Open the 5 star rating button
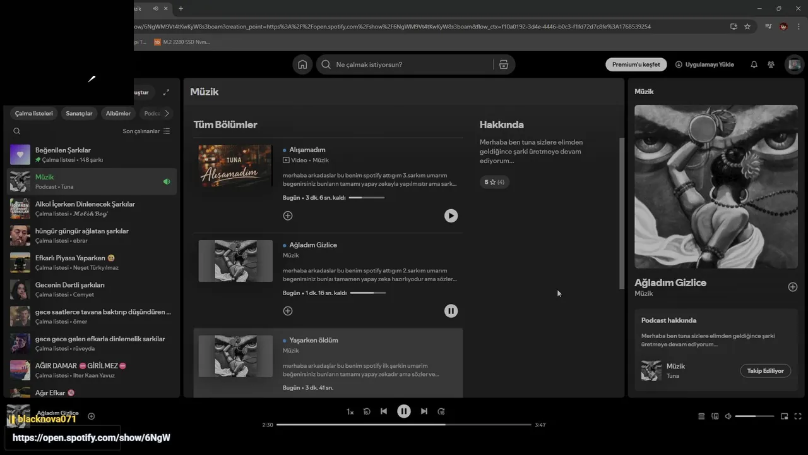This screenshot has width=808, height=455. (x=494, y=182)
